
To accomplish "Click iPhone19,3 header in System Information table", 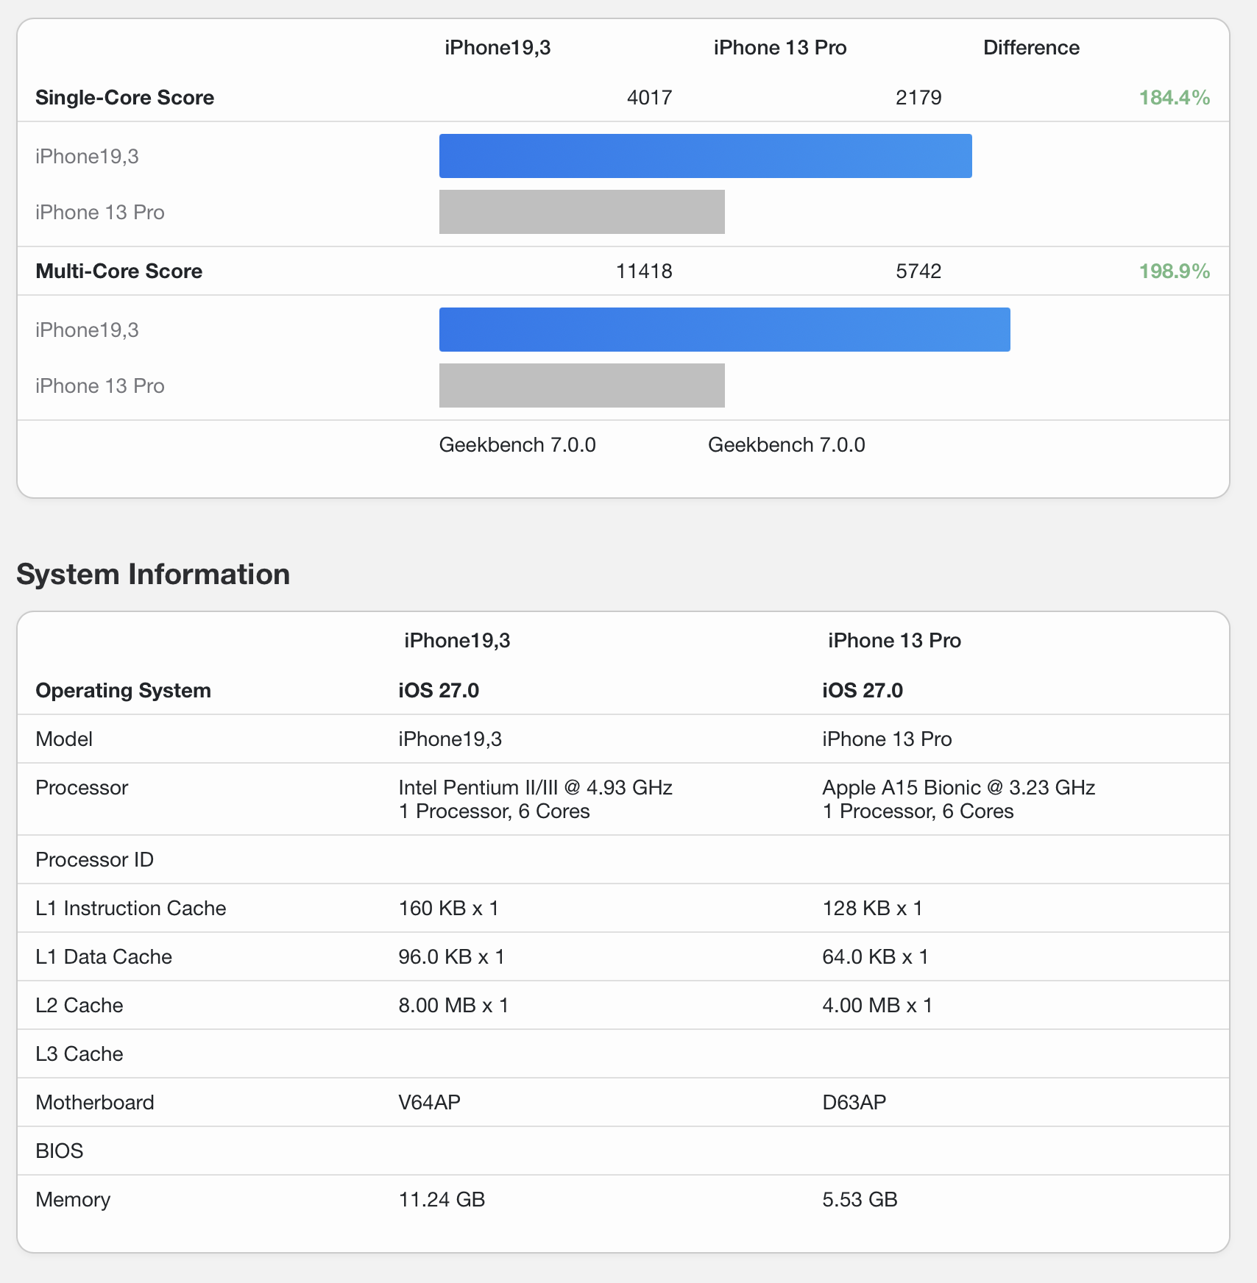I will tap(457, 641).
